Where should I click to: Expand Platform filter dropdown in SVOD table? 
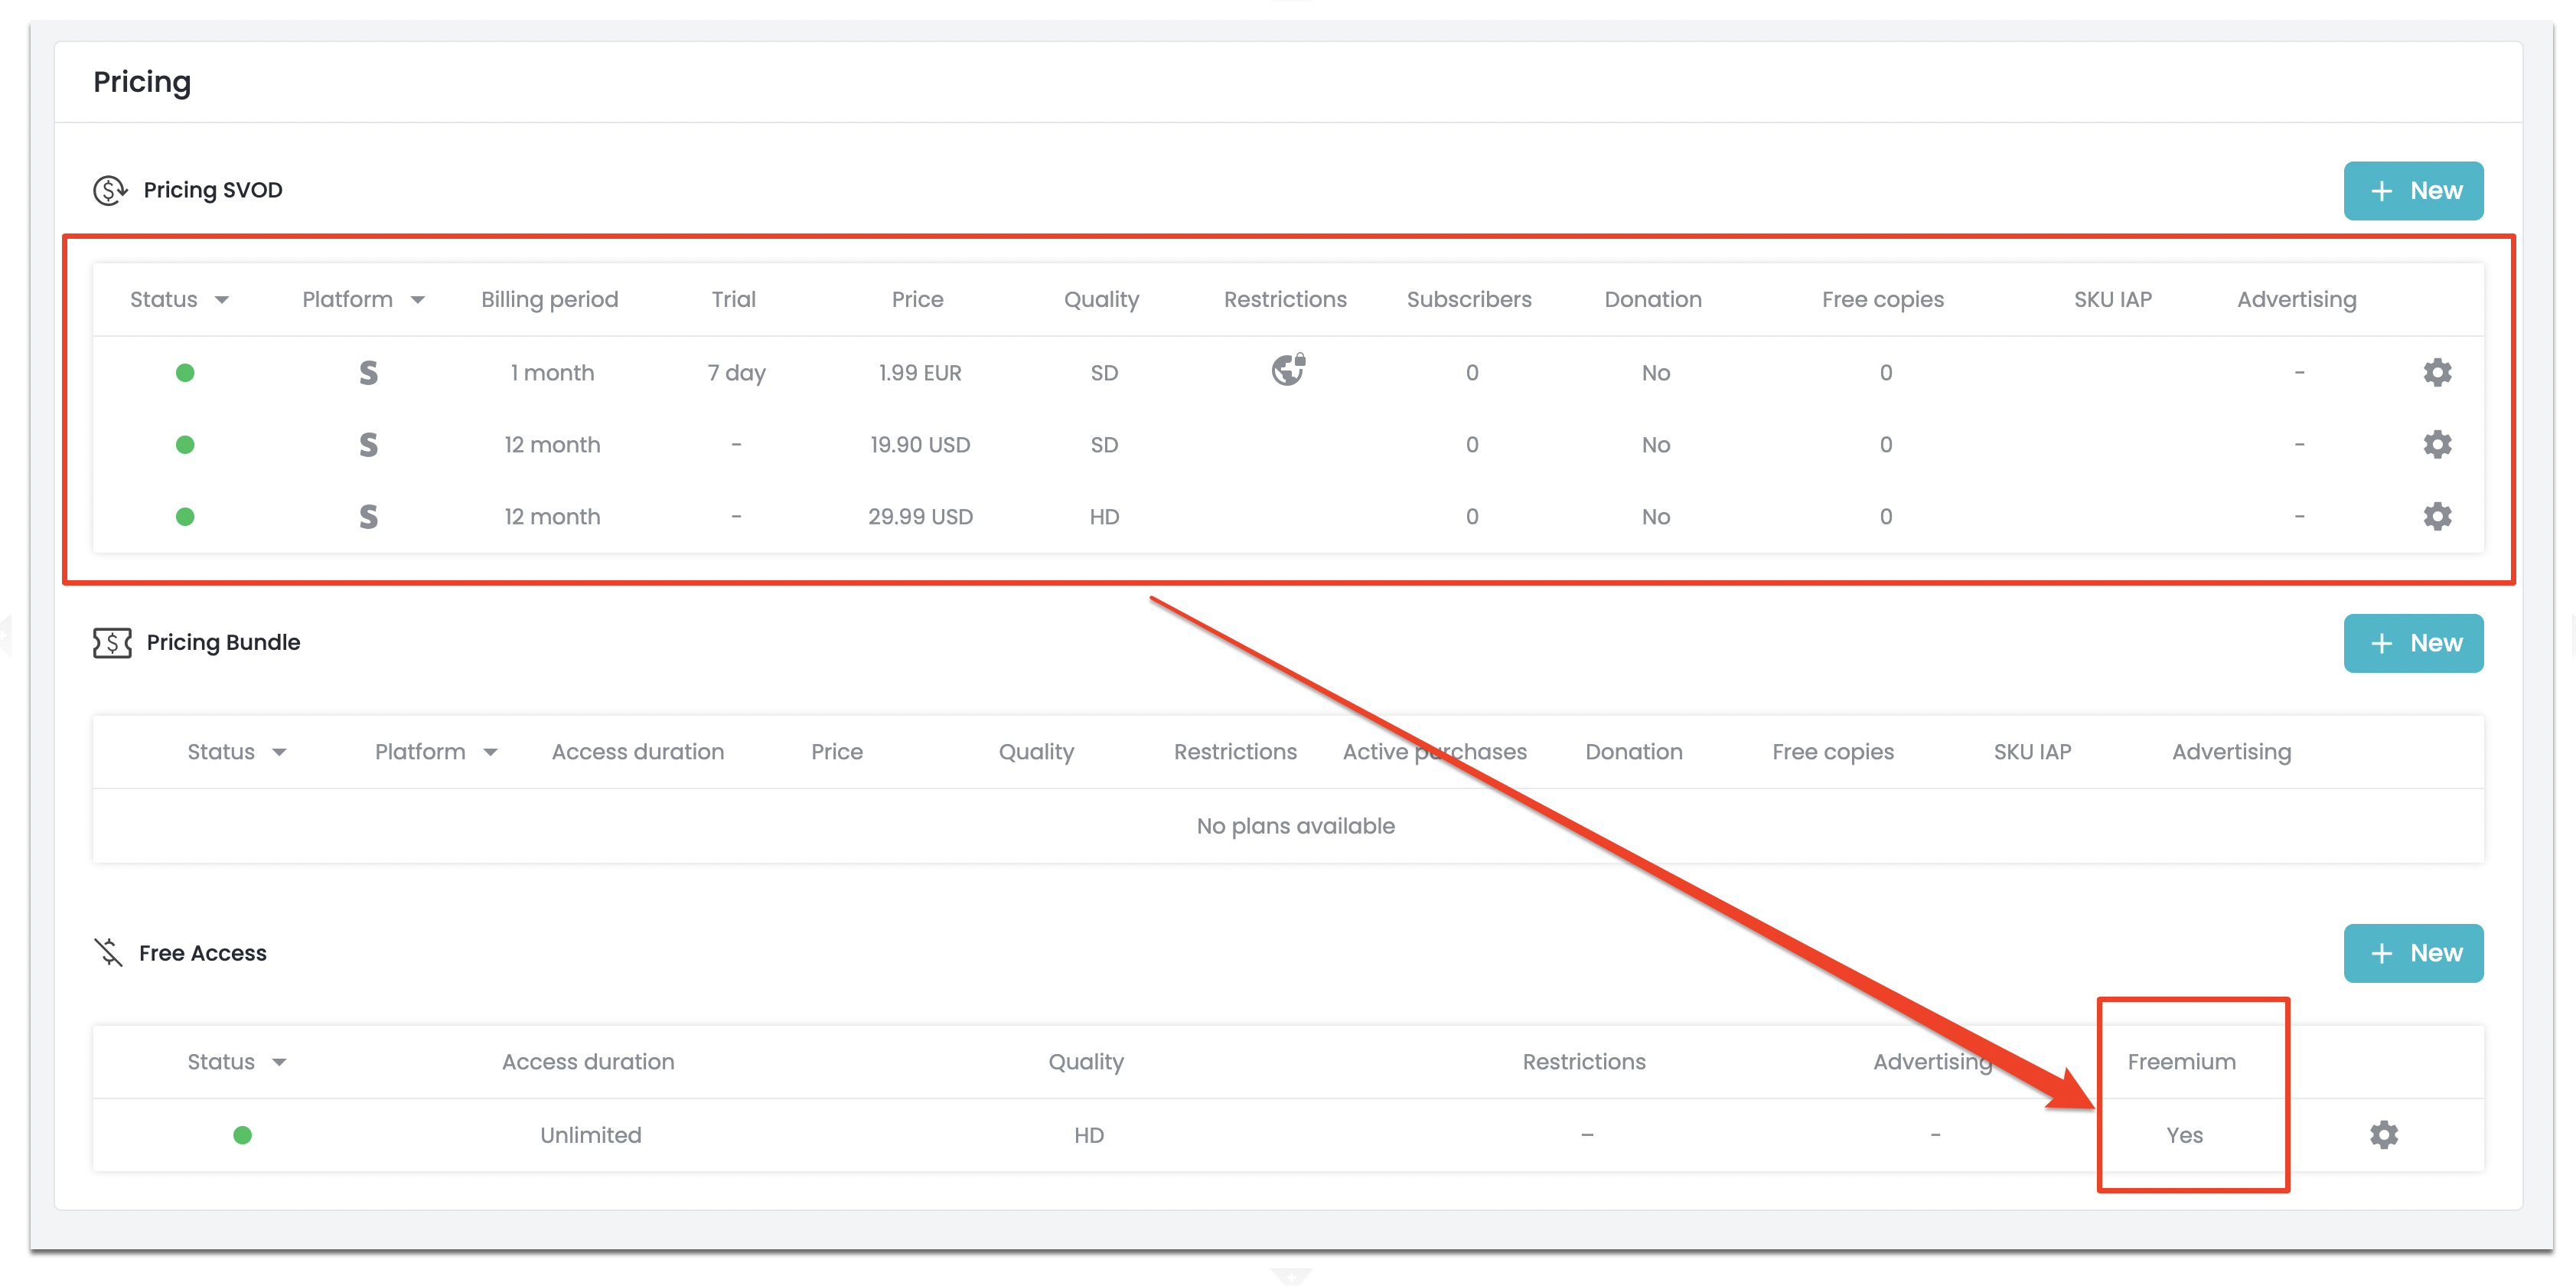coord(418,300)
